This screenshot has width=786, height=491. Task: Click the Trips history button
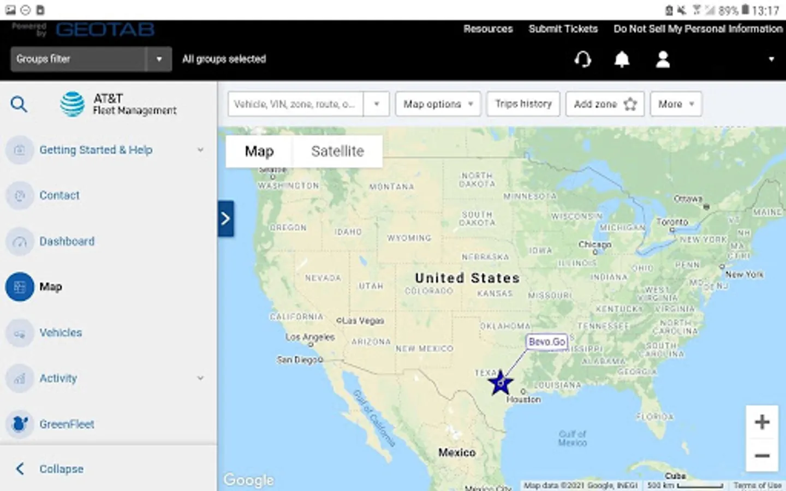523,104
